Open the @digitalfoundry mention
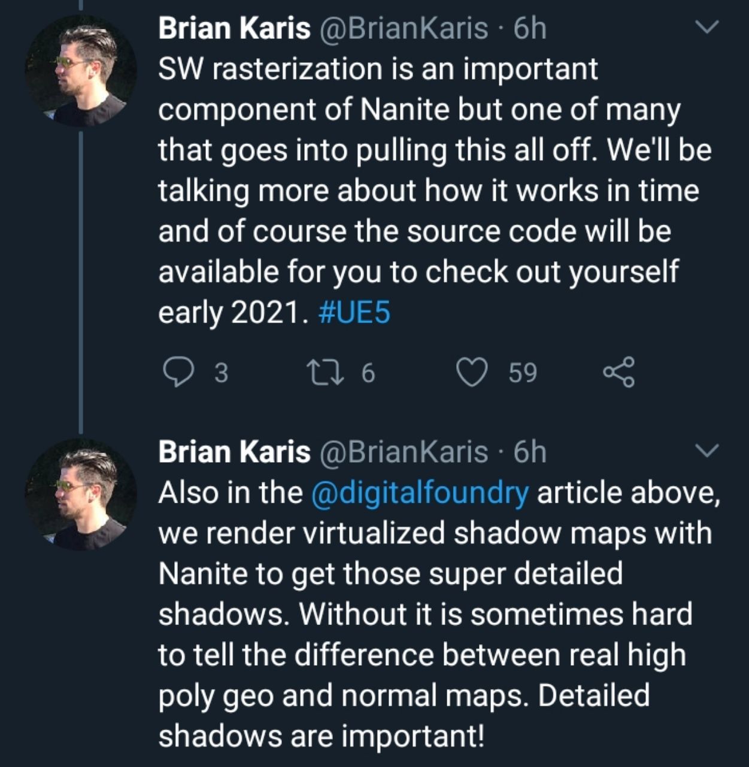Screen dimensions: 749x767 click(x=420, y=493)
